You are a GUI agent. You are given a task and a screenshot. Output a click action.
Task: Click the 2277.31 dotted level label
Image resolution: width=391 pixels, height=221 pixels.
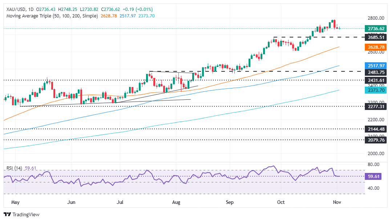pyautogui.click(x=376, y=106)
